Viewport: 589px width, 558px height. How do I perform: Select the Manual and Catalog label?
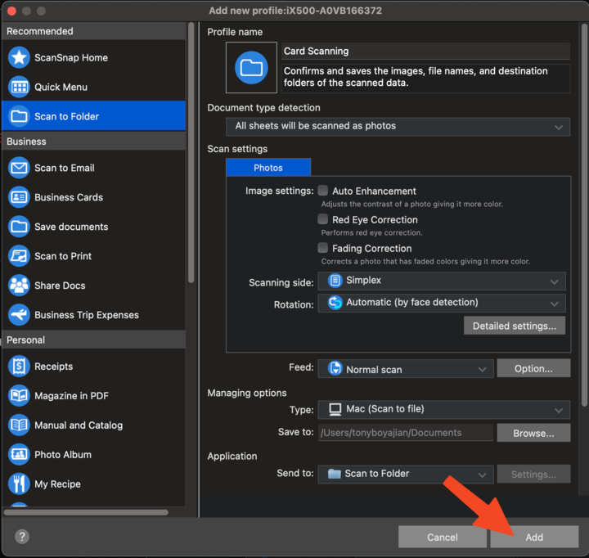[x=79, y=425]
